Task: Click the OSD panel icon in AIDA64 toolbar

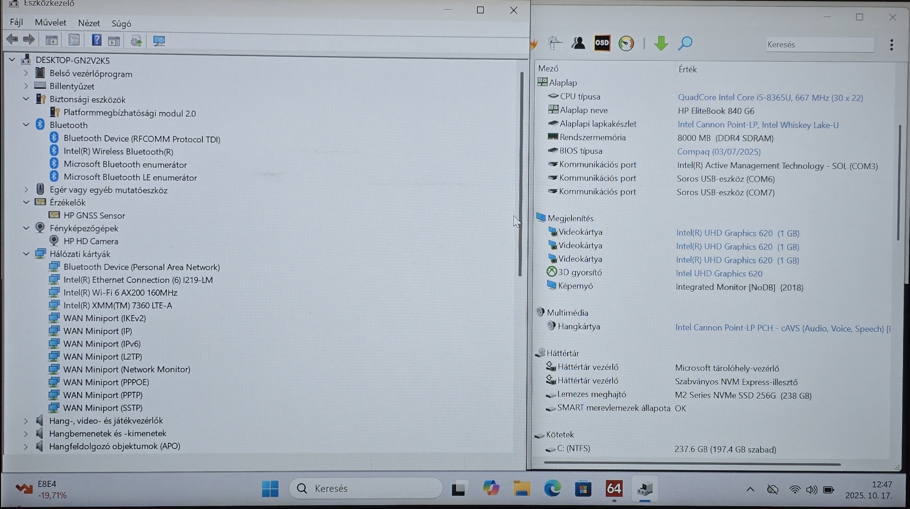Action: click(x=602, y=43)
